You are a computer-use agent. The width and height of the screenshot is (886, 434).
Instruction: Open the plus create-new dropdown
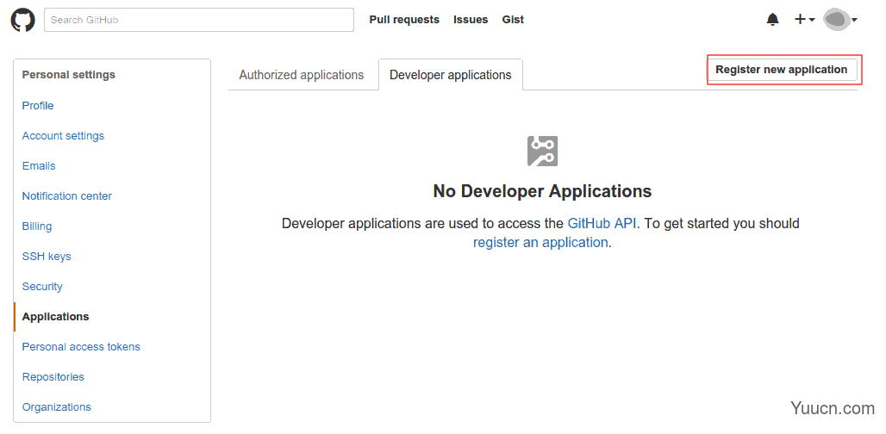(x=805, y=20)
